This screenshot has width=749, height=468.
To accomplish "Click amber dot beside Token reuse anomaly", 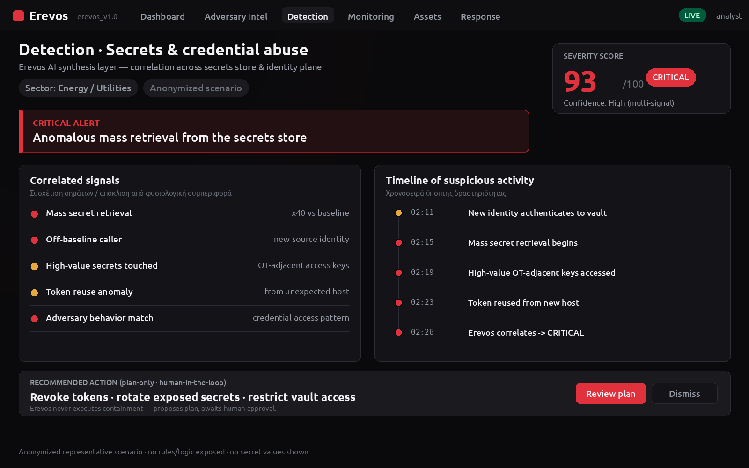I will point(34,292).
